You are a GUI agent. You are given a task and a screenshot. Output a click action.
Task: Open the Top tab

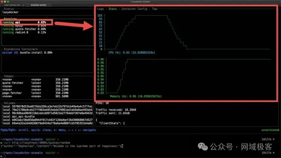154,9
